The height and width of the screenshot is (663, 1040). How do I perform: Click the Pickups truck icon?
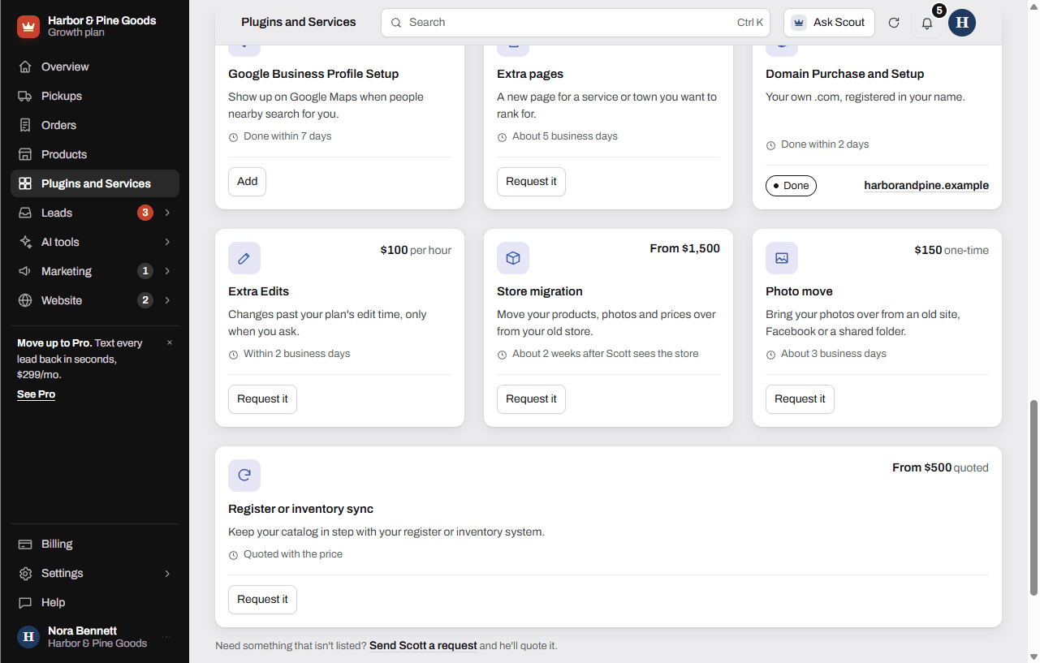click(25, 96)
